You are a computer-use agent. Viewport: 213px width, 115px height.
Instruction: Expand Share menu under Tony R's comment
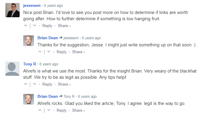click(64, 84)
